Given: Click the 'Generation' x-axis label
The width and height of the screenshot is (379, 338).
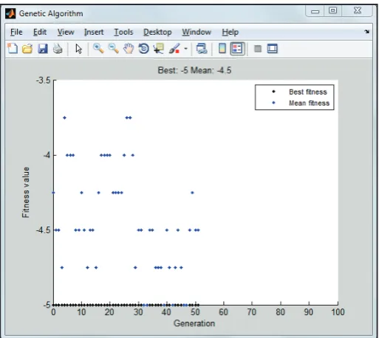Looking at the screenshot, I should (x=194, y=323).
